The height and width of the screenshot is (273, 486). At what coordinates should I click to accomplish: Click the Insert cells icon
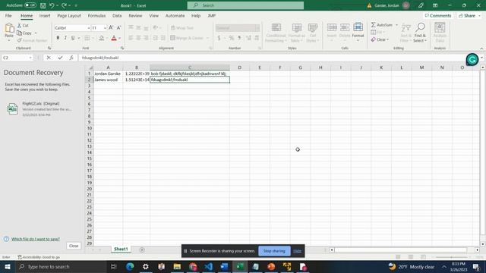[x=332, y=28]
